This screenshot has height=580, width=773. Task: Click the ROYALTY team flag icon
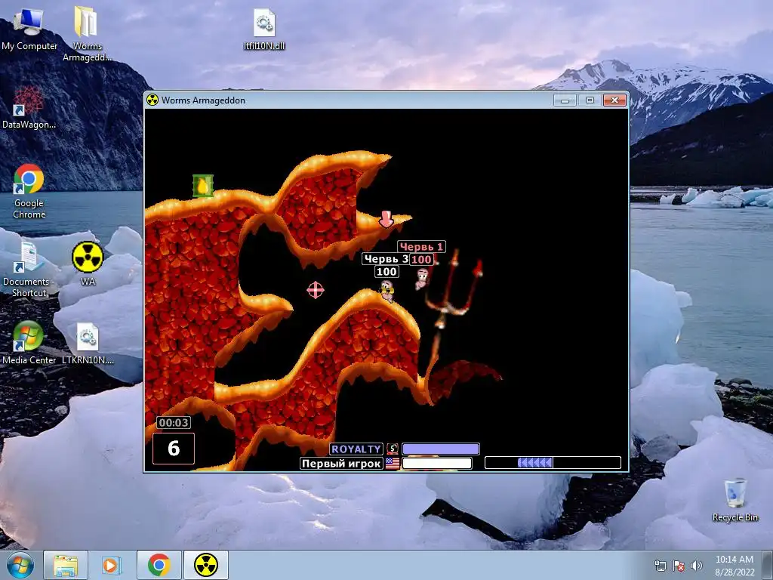pyautogui.click(x=393, y=449)
